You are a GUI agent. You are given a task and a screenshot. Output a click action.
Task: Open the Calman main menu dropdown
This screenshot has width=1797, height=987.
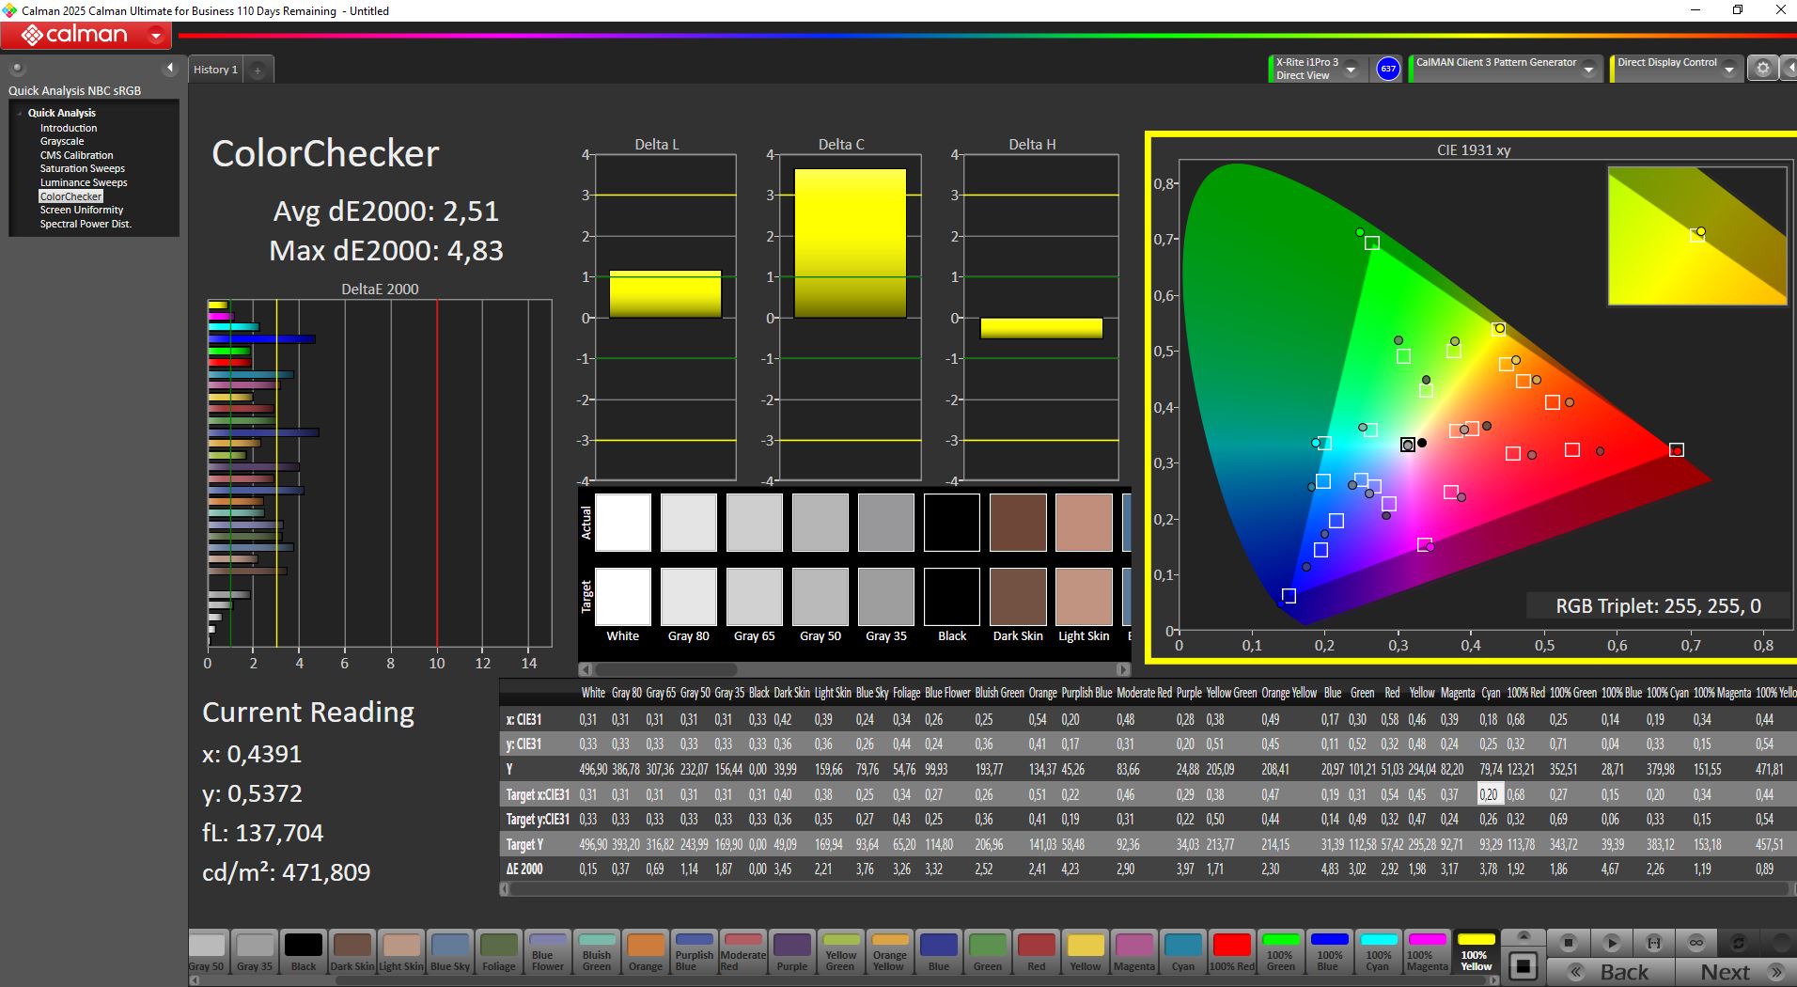point(156,36)
